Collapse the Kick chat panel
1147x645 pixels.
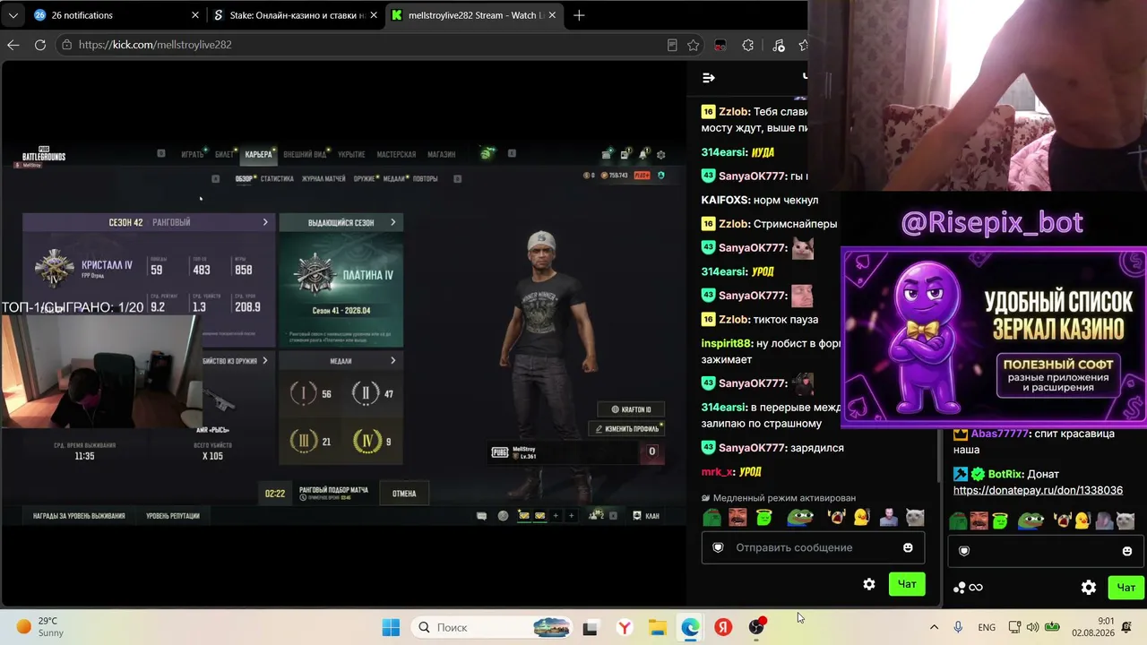pyautogui.click(x=709, y=78)
